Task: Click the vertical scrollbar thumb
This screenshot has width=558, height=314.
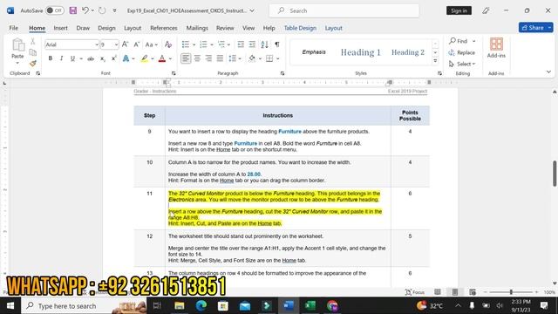Action: (555, 173)
